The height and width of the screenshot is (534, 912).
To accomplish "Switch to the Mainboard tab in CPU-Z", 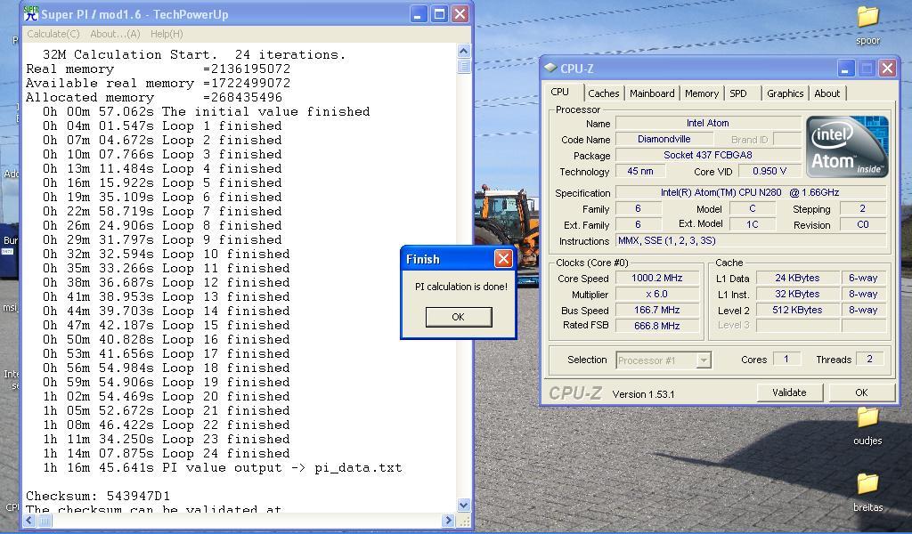I will (x=652, y=93).
